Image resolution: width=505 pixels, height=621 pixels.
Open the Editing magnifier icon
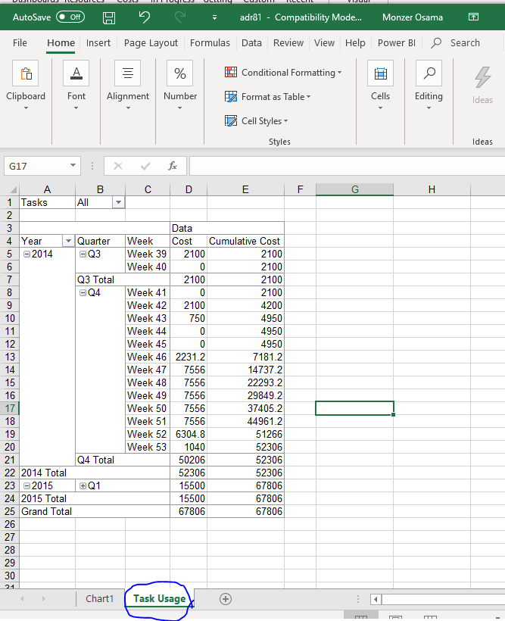429,74
